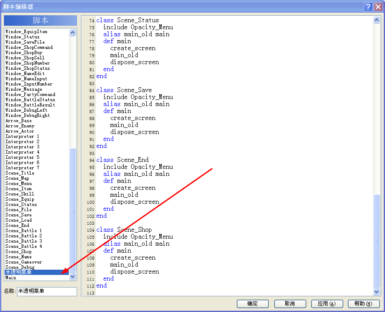Click code editor scroll up arrow
The height and width of the screenshot is (312, 385).
[x=376, y=20]
